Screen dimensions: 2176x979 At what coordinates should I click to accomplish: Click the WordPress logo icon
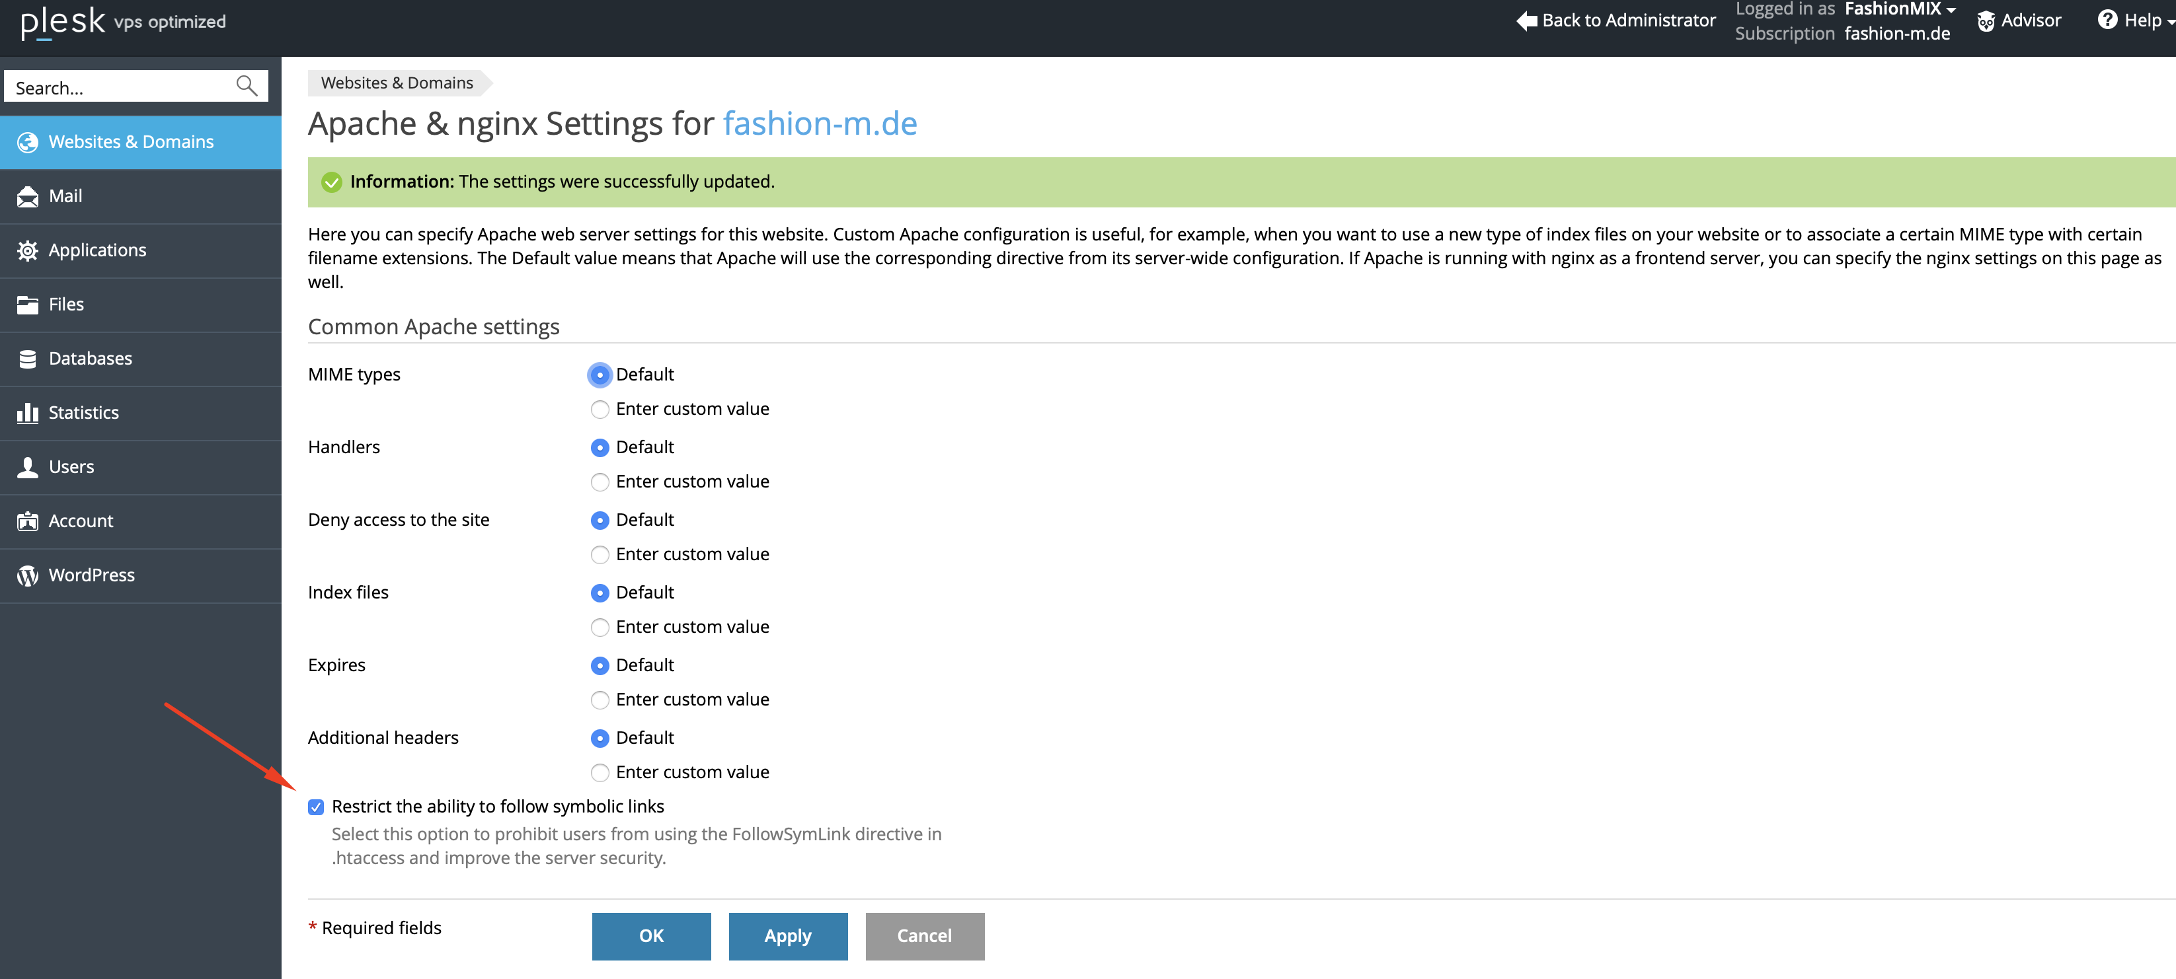click(x=28, y=575)
